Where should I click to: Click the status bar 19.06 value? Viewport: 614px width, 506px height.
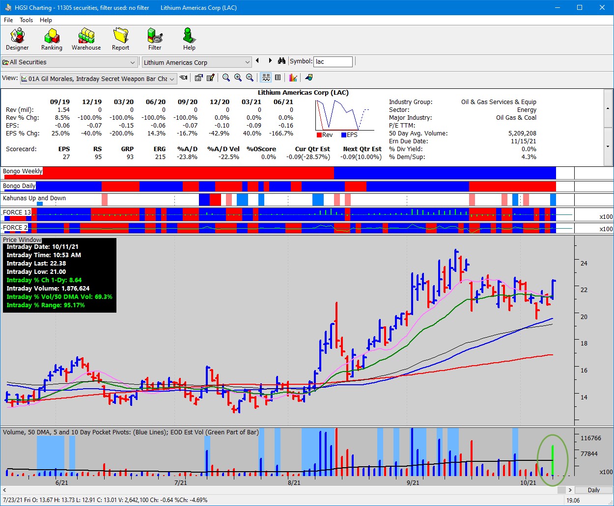pos(573,500)
